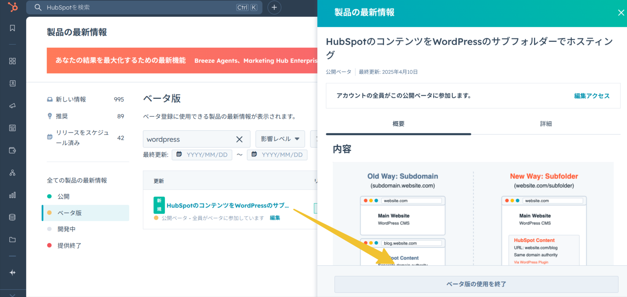Open the Workspaces grid icon in sidebar
Viewport: 627px width, 297px height.
(x=12, y=61)
